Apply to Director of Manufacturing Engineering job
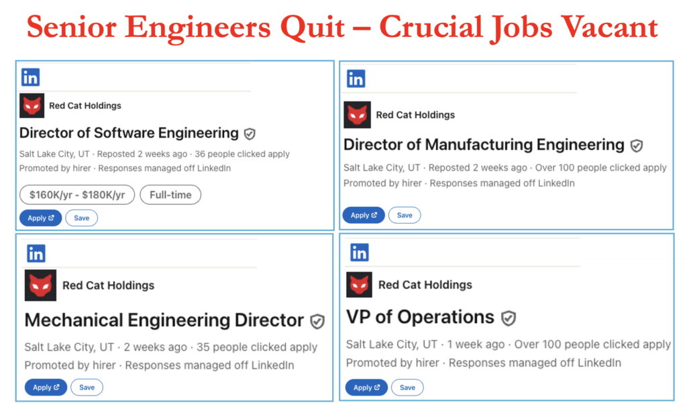 (364, 216)
